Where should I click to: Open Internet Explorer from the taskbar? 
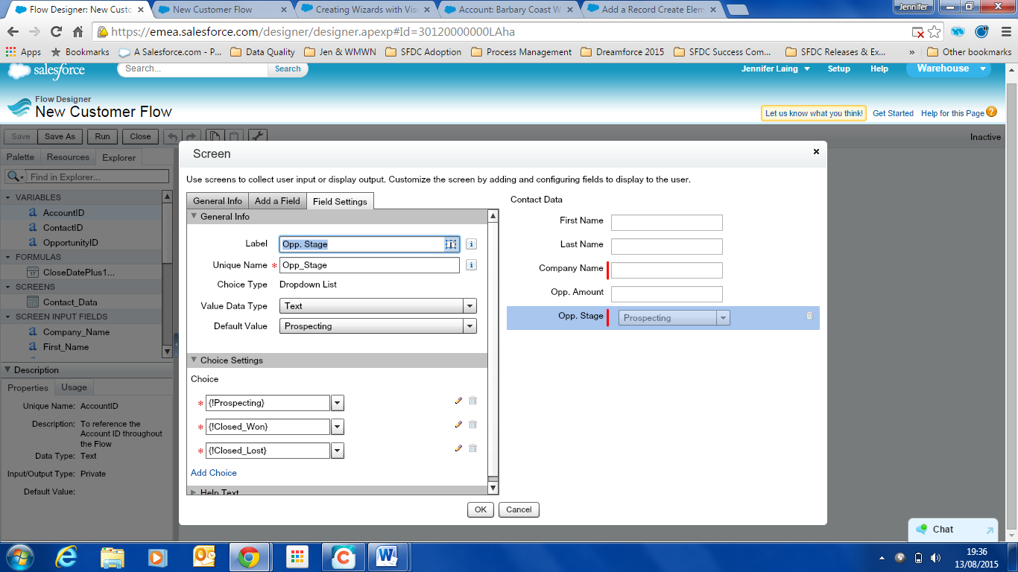point(67,556)
